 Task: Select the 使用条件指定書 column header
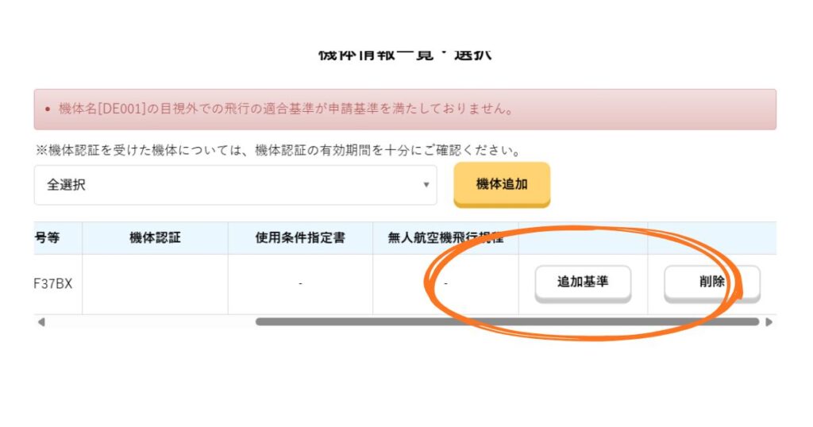point(300,237)
